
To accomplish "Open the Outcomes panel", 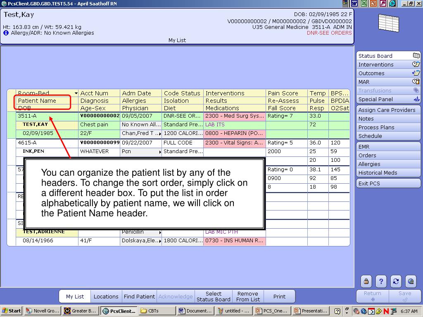I will (388, 73).
